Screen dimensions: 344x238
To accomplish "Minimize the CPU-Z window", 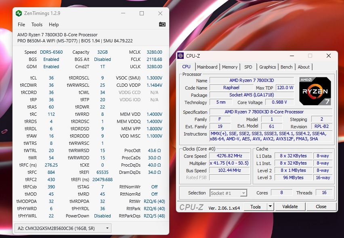I will pos(292,56).
